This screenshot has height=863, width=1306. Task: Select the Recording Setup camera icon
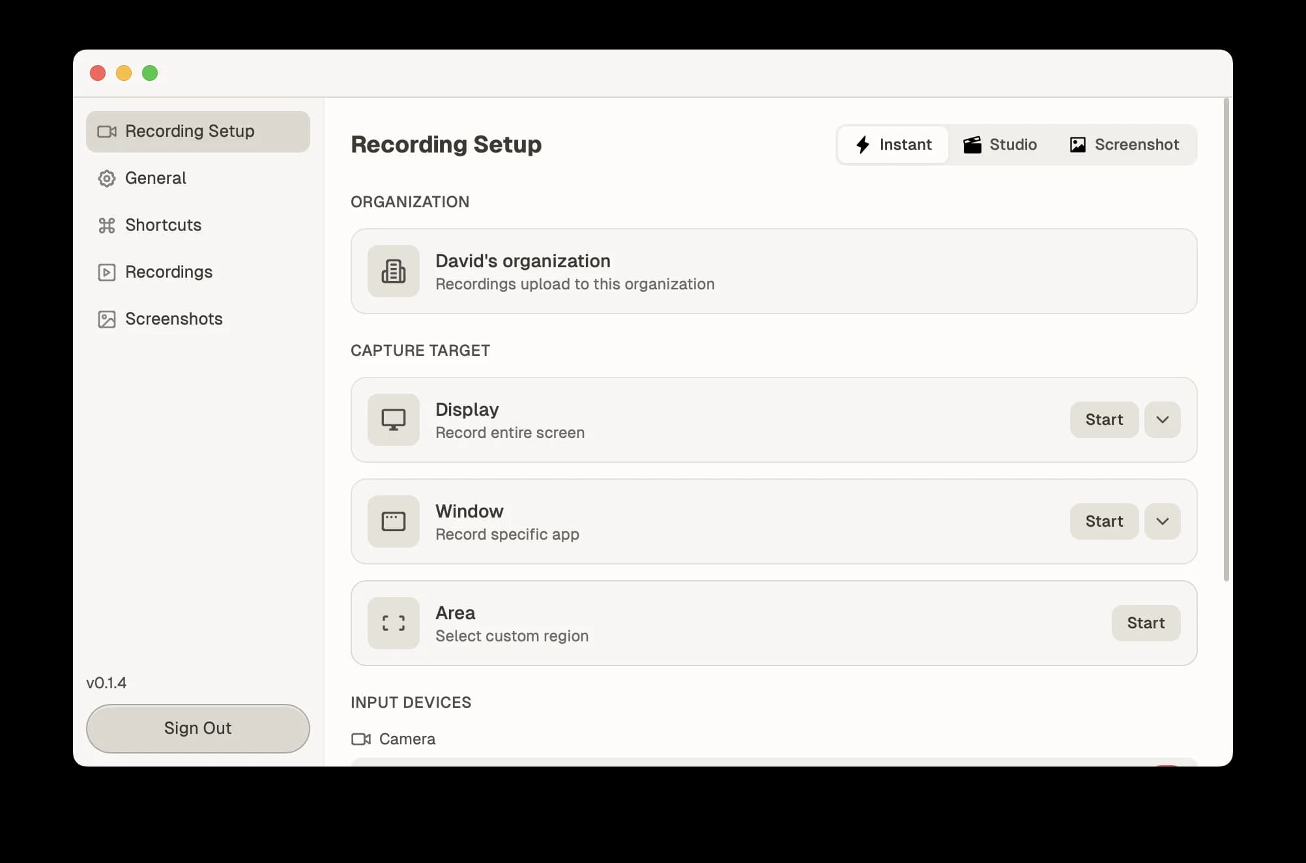(x=106, y=131)
